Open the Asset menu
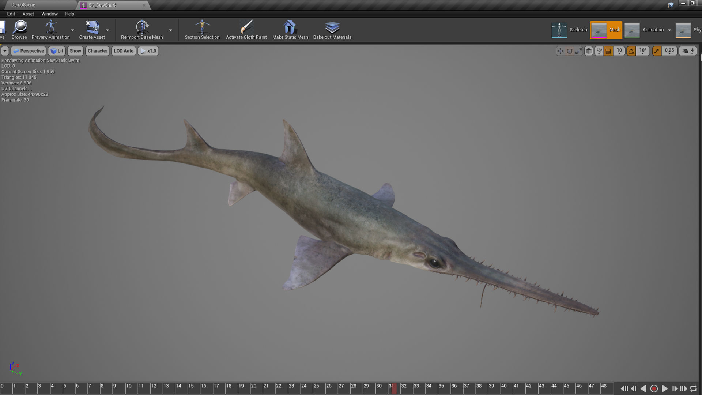The height and width of the screenshot is (395, 702). pos(28,14)
